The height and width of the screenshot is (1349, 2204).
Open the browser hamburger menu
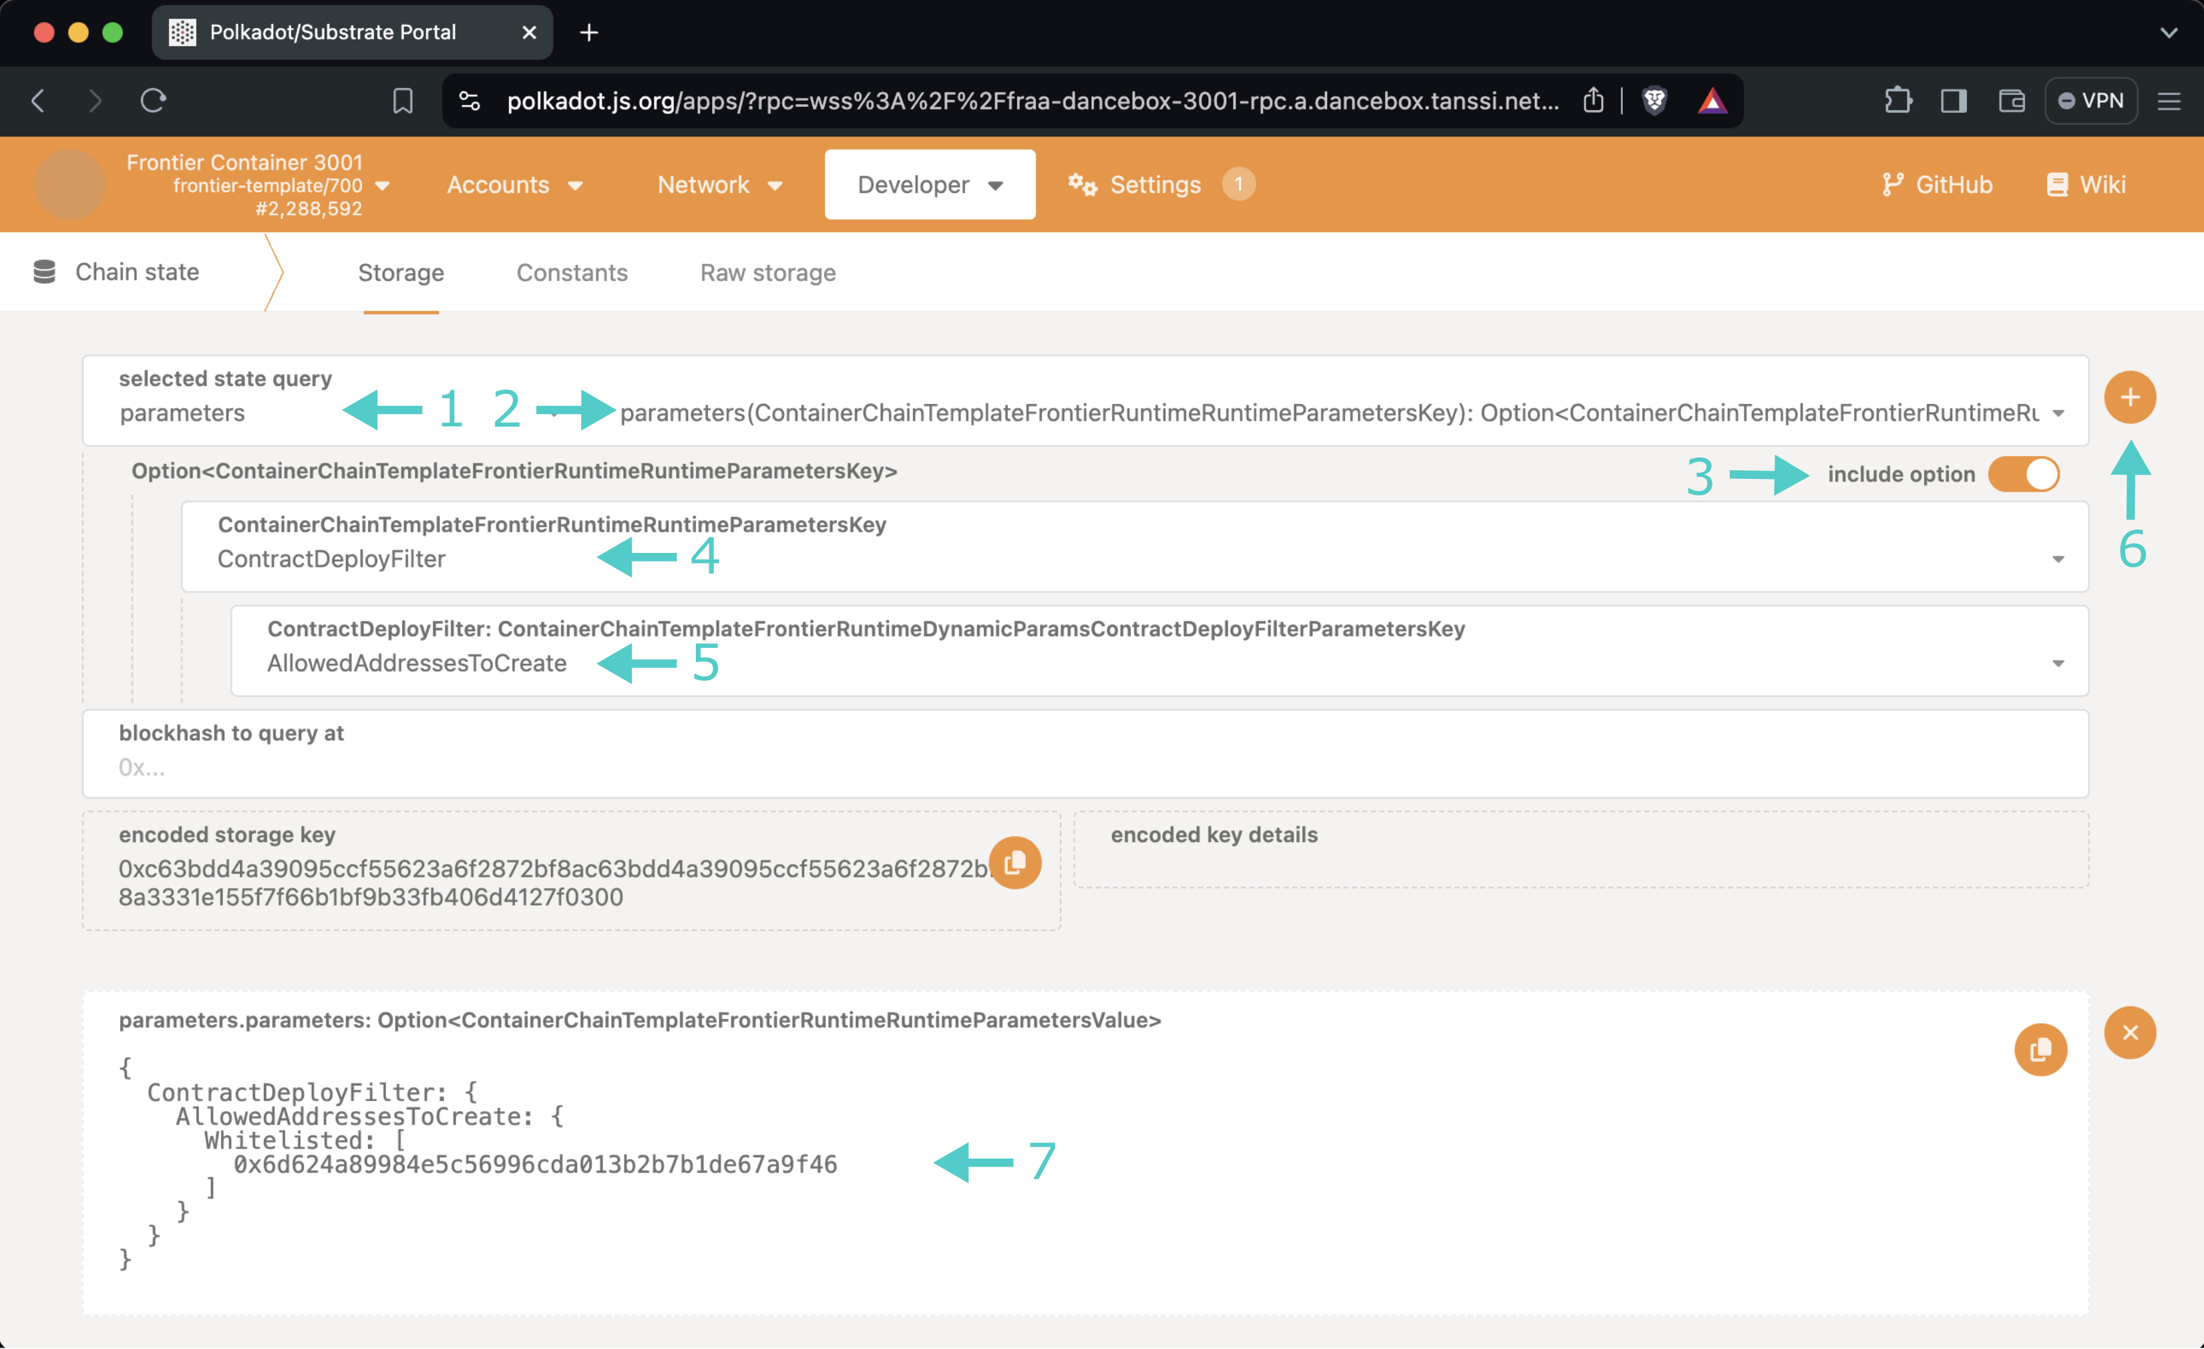tap(2168, 100)
